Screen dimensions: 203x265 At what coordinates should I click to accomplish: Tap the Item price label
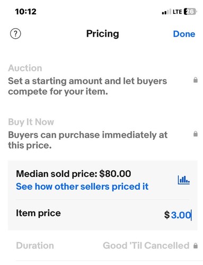pos(38,213)
